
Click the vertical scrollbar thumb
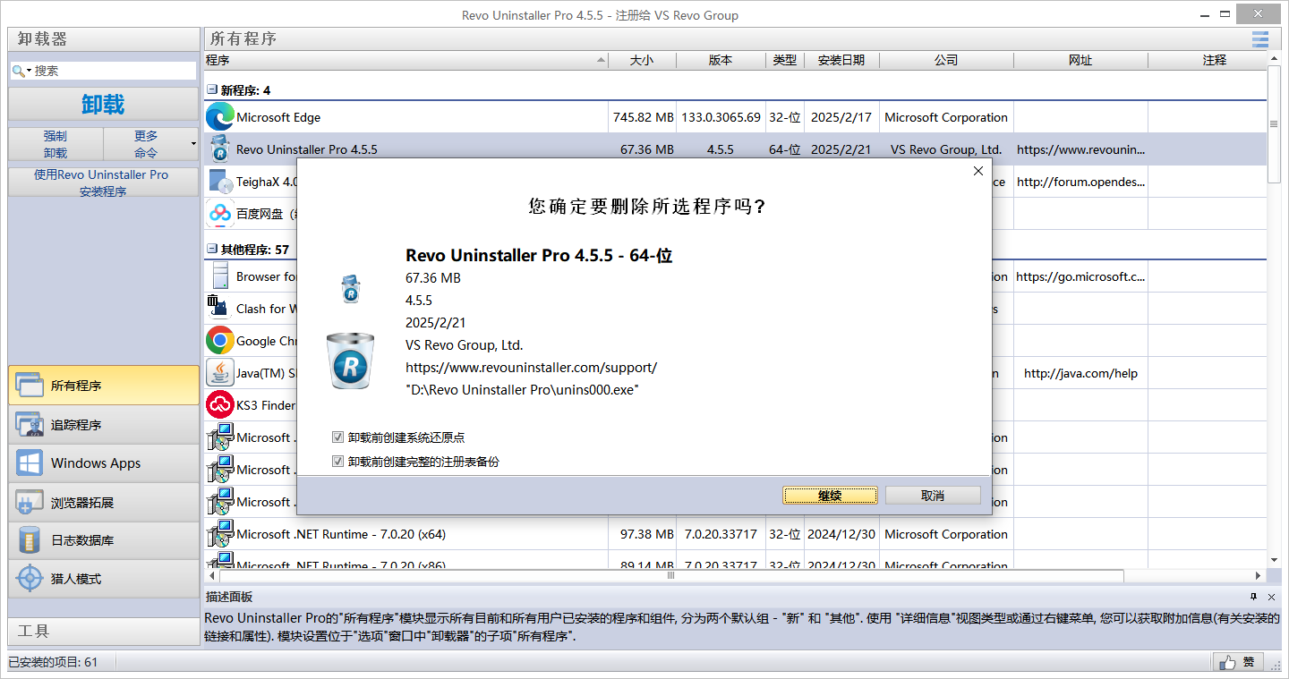[1273, 123]
